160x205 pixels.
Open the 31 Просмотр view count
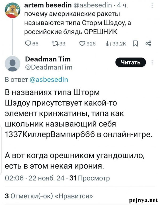(89, 178)
